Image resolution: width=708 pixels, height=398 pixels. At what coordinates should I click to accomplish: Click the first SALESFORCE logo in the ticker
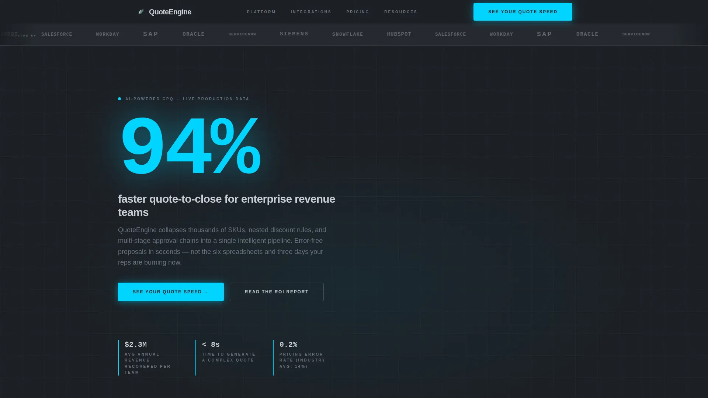coord(57,34)
